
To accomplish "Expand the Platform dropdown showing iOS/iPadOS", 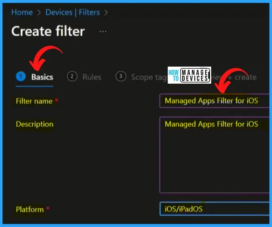I will pos(215,209).
